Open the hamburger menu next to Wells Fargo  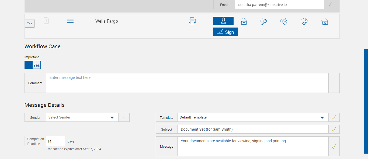coord(70,21)
